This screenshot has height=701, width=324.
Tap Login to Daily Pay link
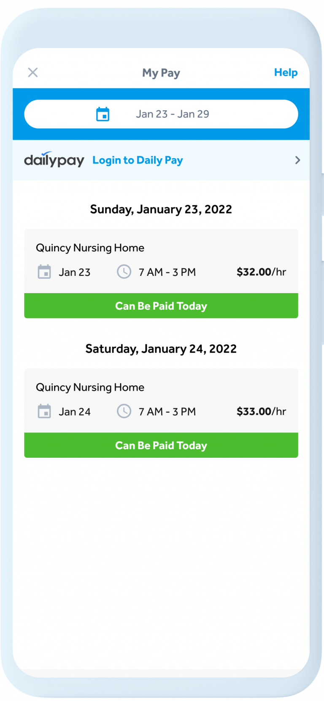coord(138,160)
